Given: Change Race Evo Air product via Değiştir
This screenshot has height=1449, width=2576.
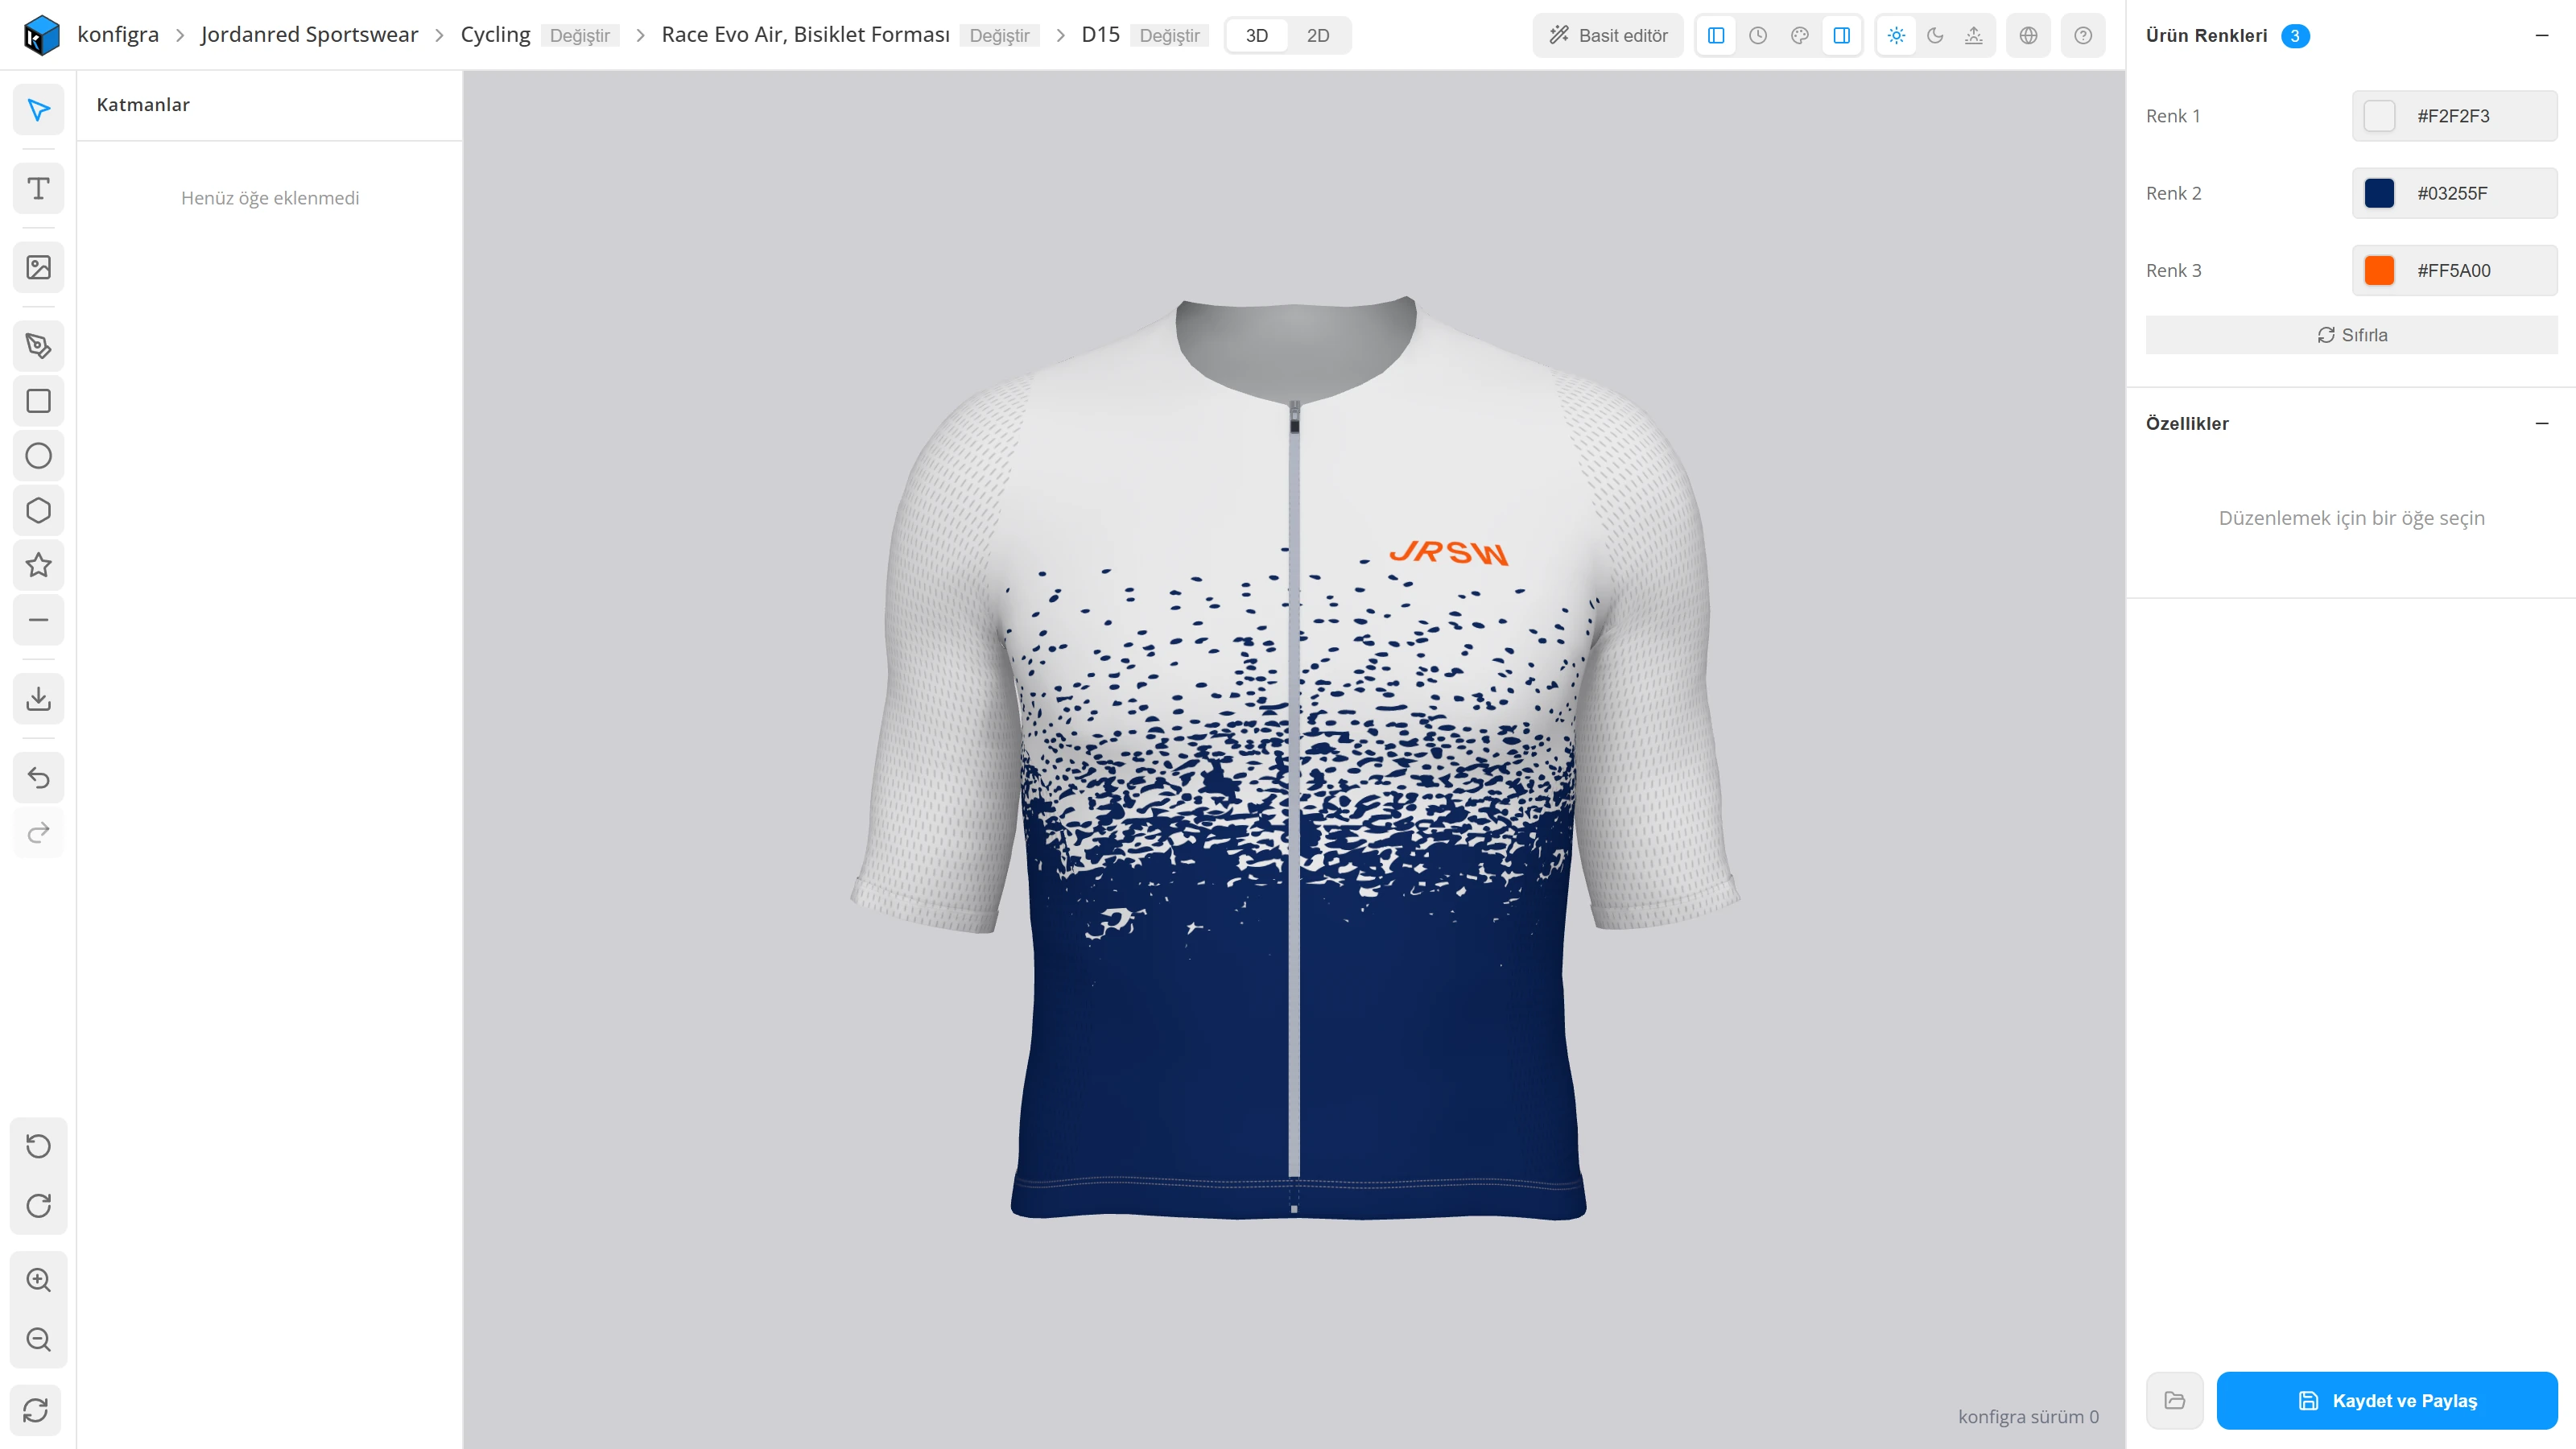Looking at the screenshot, I should [999, 36].
